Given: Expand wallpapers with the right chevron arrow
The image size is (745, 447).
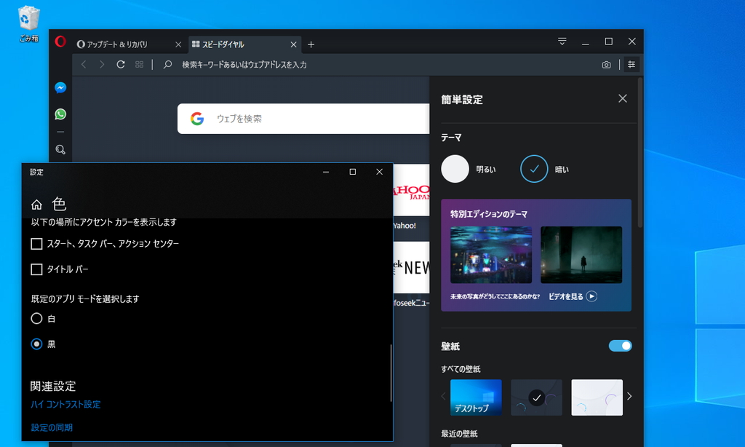Looking at the screenshot, I should click(631, 397).
